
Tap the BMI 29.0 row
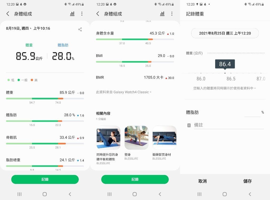pos(135,60)
